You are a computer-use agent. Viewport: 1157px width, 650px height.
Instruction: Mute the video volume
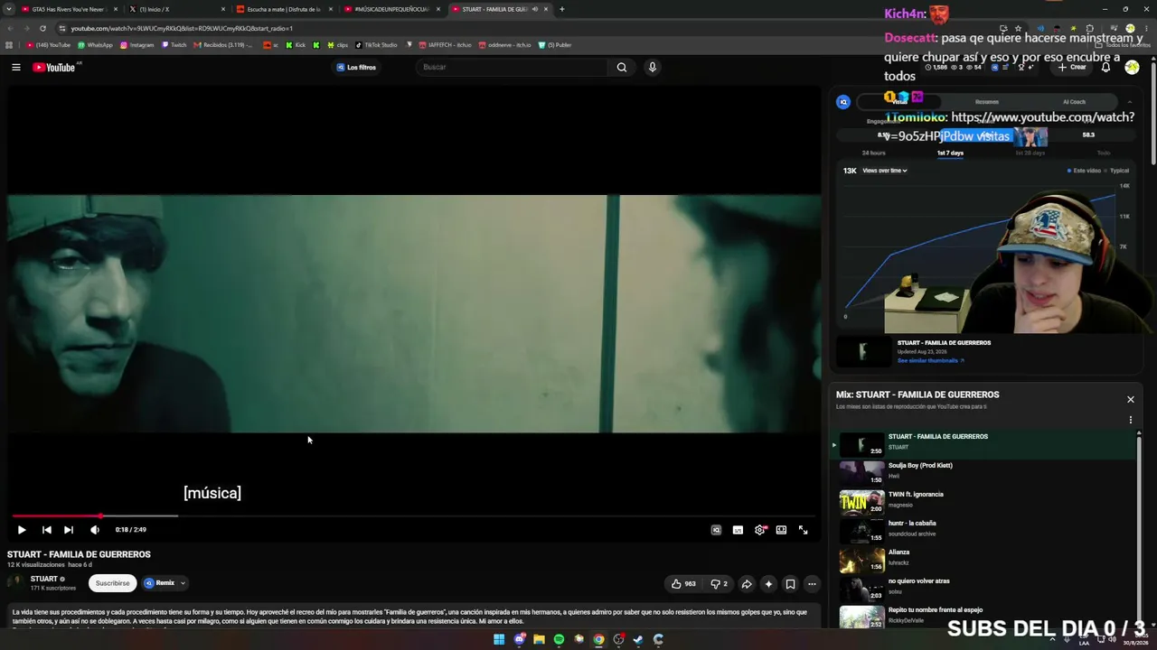tap(94, 530)
